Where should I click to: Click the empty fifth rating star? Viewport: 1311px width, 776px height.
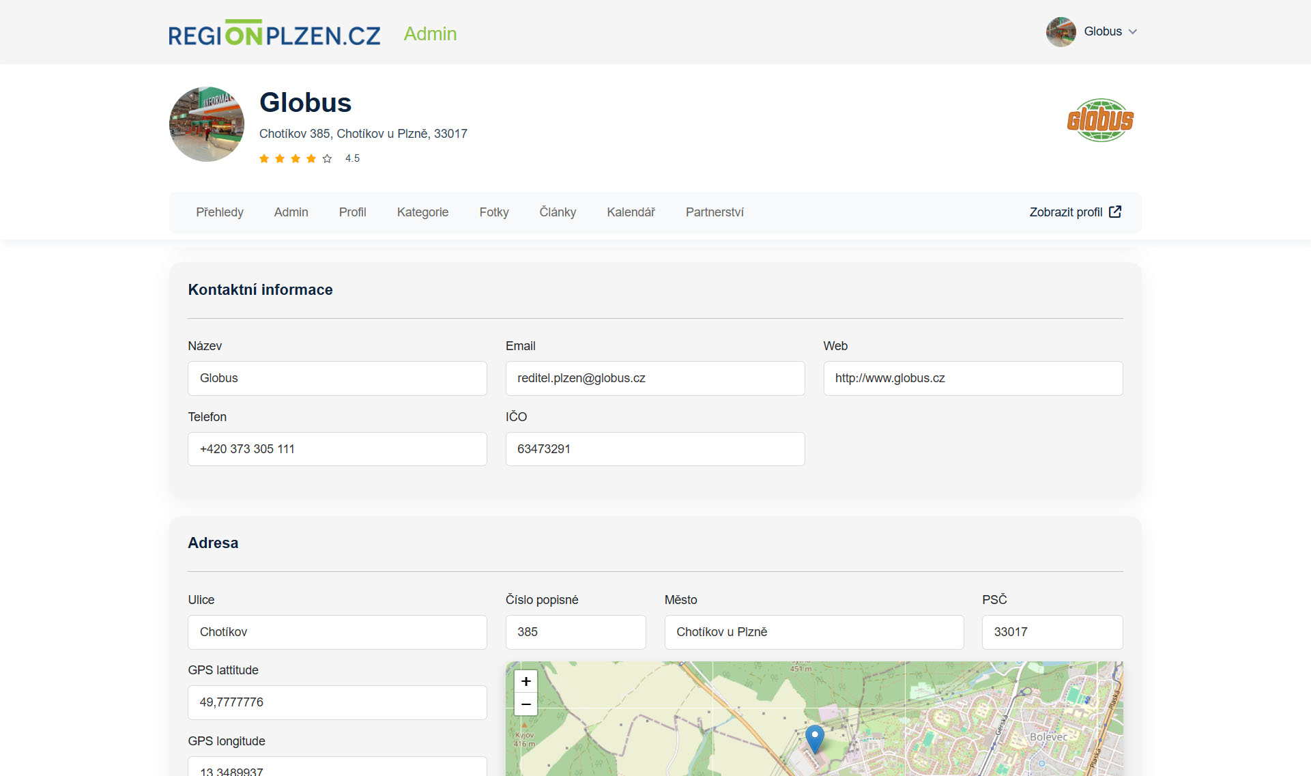point(327,158)
